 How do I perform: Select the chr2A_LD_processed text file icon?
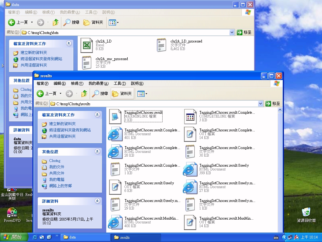coord(161,45)
